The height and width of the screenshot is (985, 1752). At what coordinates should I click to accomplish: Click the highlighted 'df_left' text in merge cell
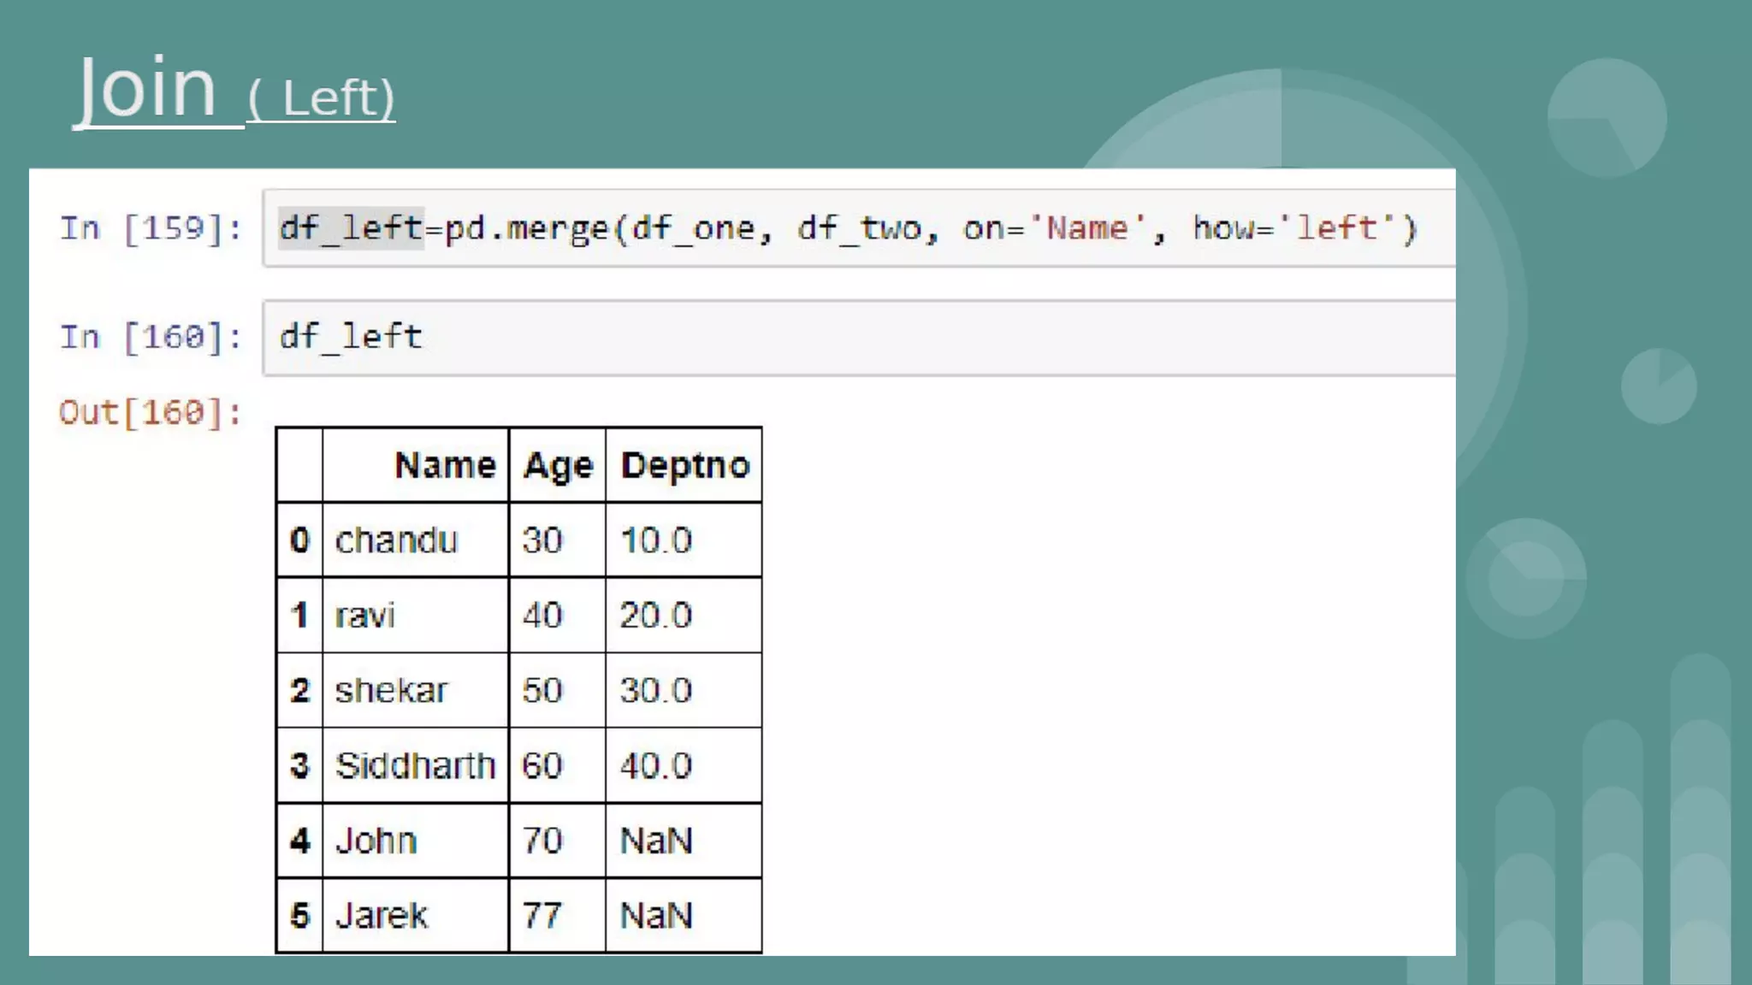click(351, 228)
